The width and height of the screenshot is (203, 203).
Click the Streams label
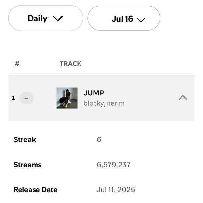[x=27, y=165]
